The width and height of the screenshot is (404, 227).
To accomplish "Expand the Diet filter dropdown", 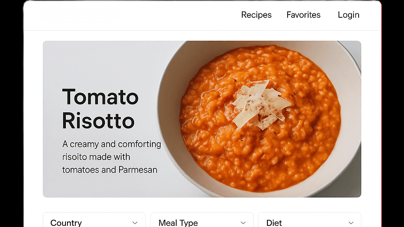I will [x=309, y=220].
